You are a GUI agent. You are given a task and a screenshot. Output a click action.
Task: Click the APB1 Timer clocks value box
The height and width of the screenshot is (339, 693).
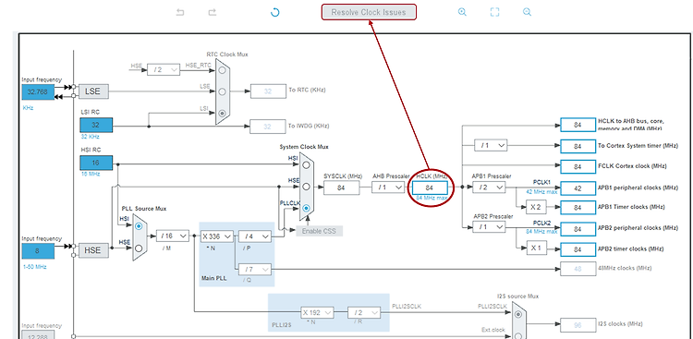click(x=577, y=207)
